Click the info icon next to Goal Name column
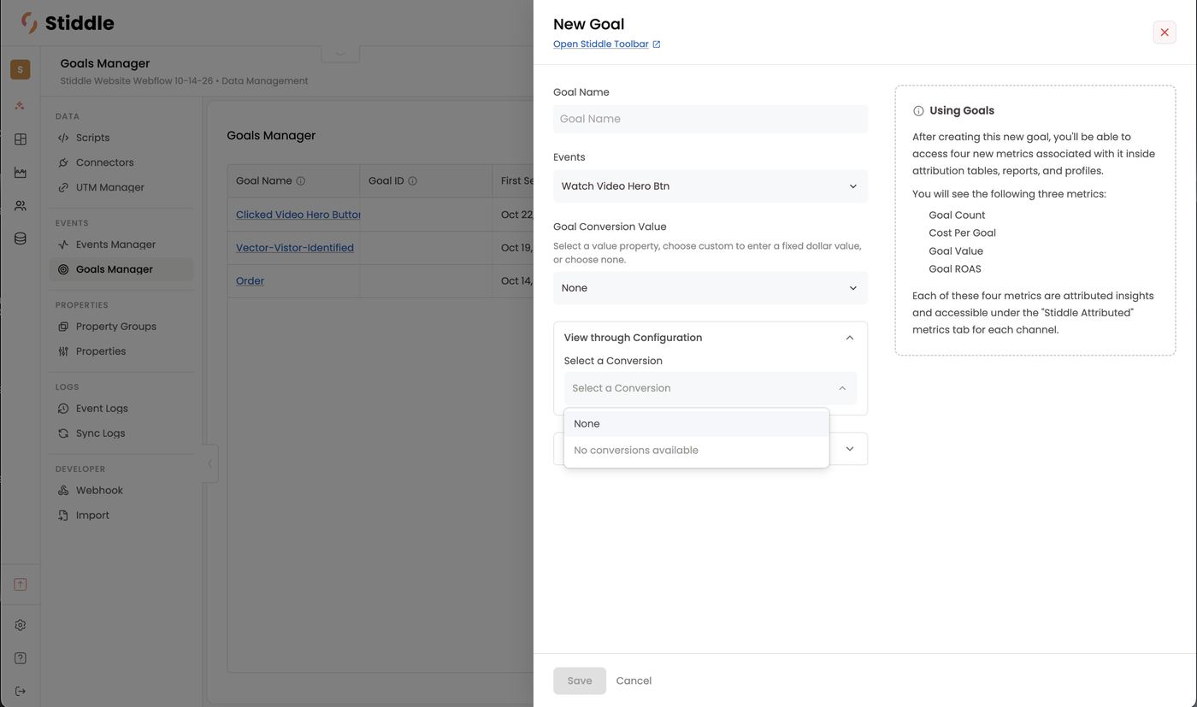 (301, 181)
